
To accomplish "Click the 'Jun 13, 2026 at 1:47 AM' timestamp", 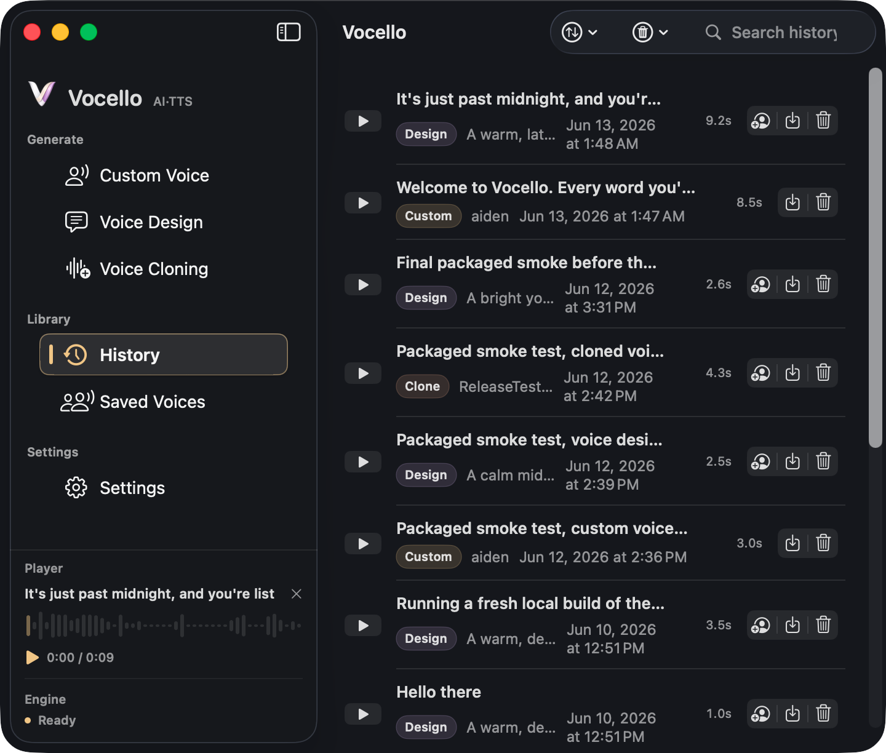I will point(602,217).
